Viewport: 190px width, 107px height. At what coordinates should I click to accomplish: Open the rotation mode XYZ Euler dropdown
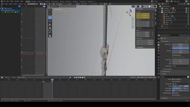(x=145, y=28)
